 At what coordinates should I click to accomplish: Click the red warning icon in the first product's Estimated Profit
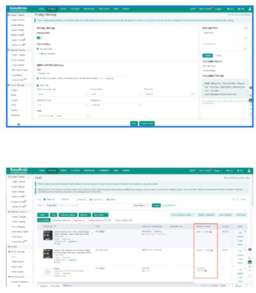click(x=211, y=232)
